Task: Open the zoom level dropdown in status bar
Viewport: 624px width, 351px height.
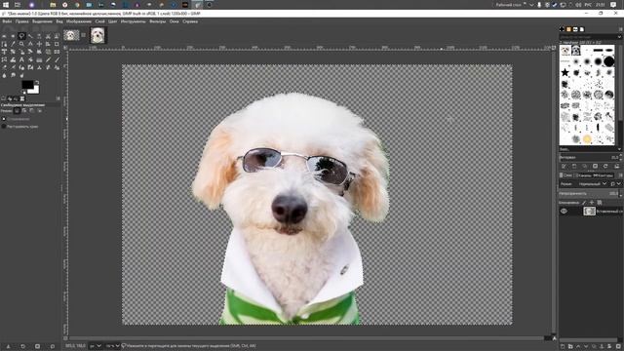Action: [113, 346]
